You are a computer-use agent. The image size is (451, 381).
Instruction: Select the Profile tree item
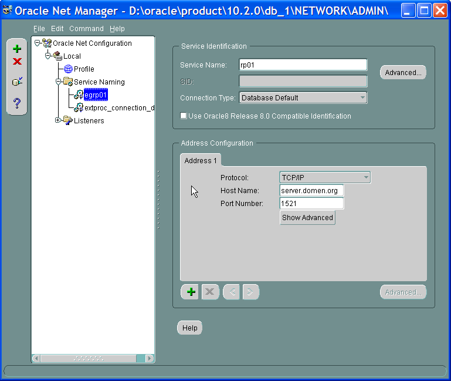[84, 69]
